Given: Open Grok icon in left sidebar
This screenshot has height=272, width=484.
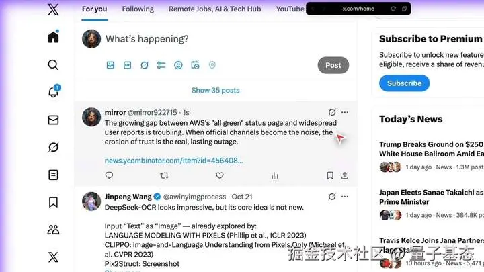Looking at the screenshot, I should click(x=53, y=147).
